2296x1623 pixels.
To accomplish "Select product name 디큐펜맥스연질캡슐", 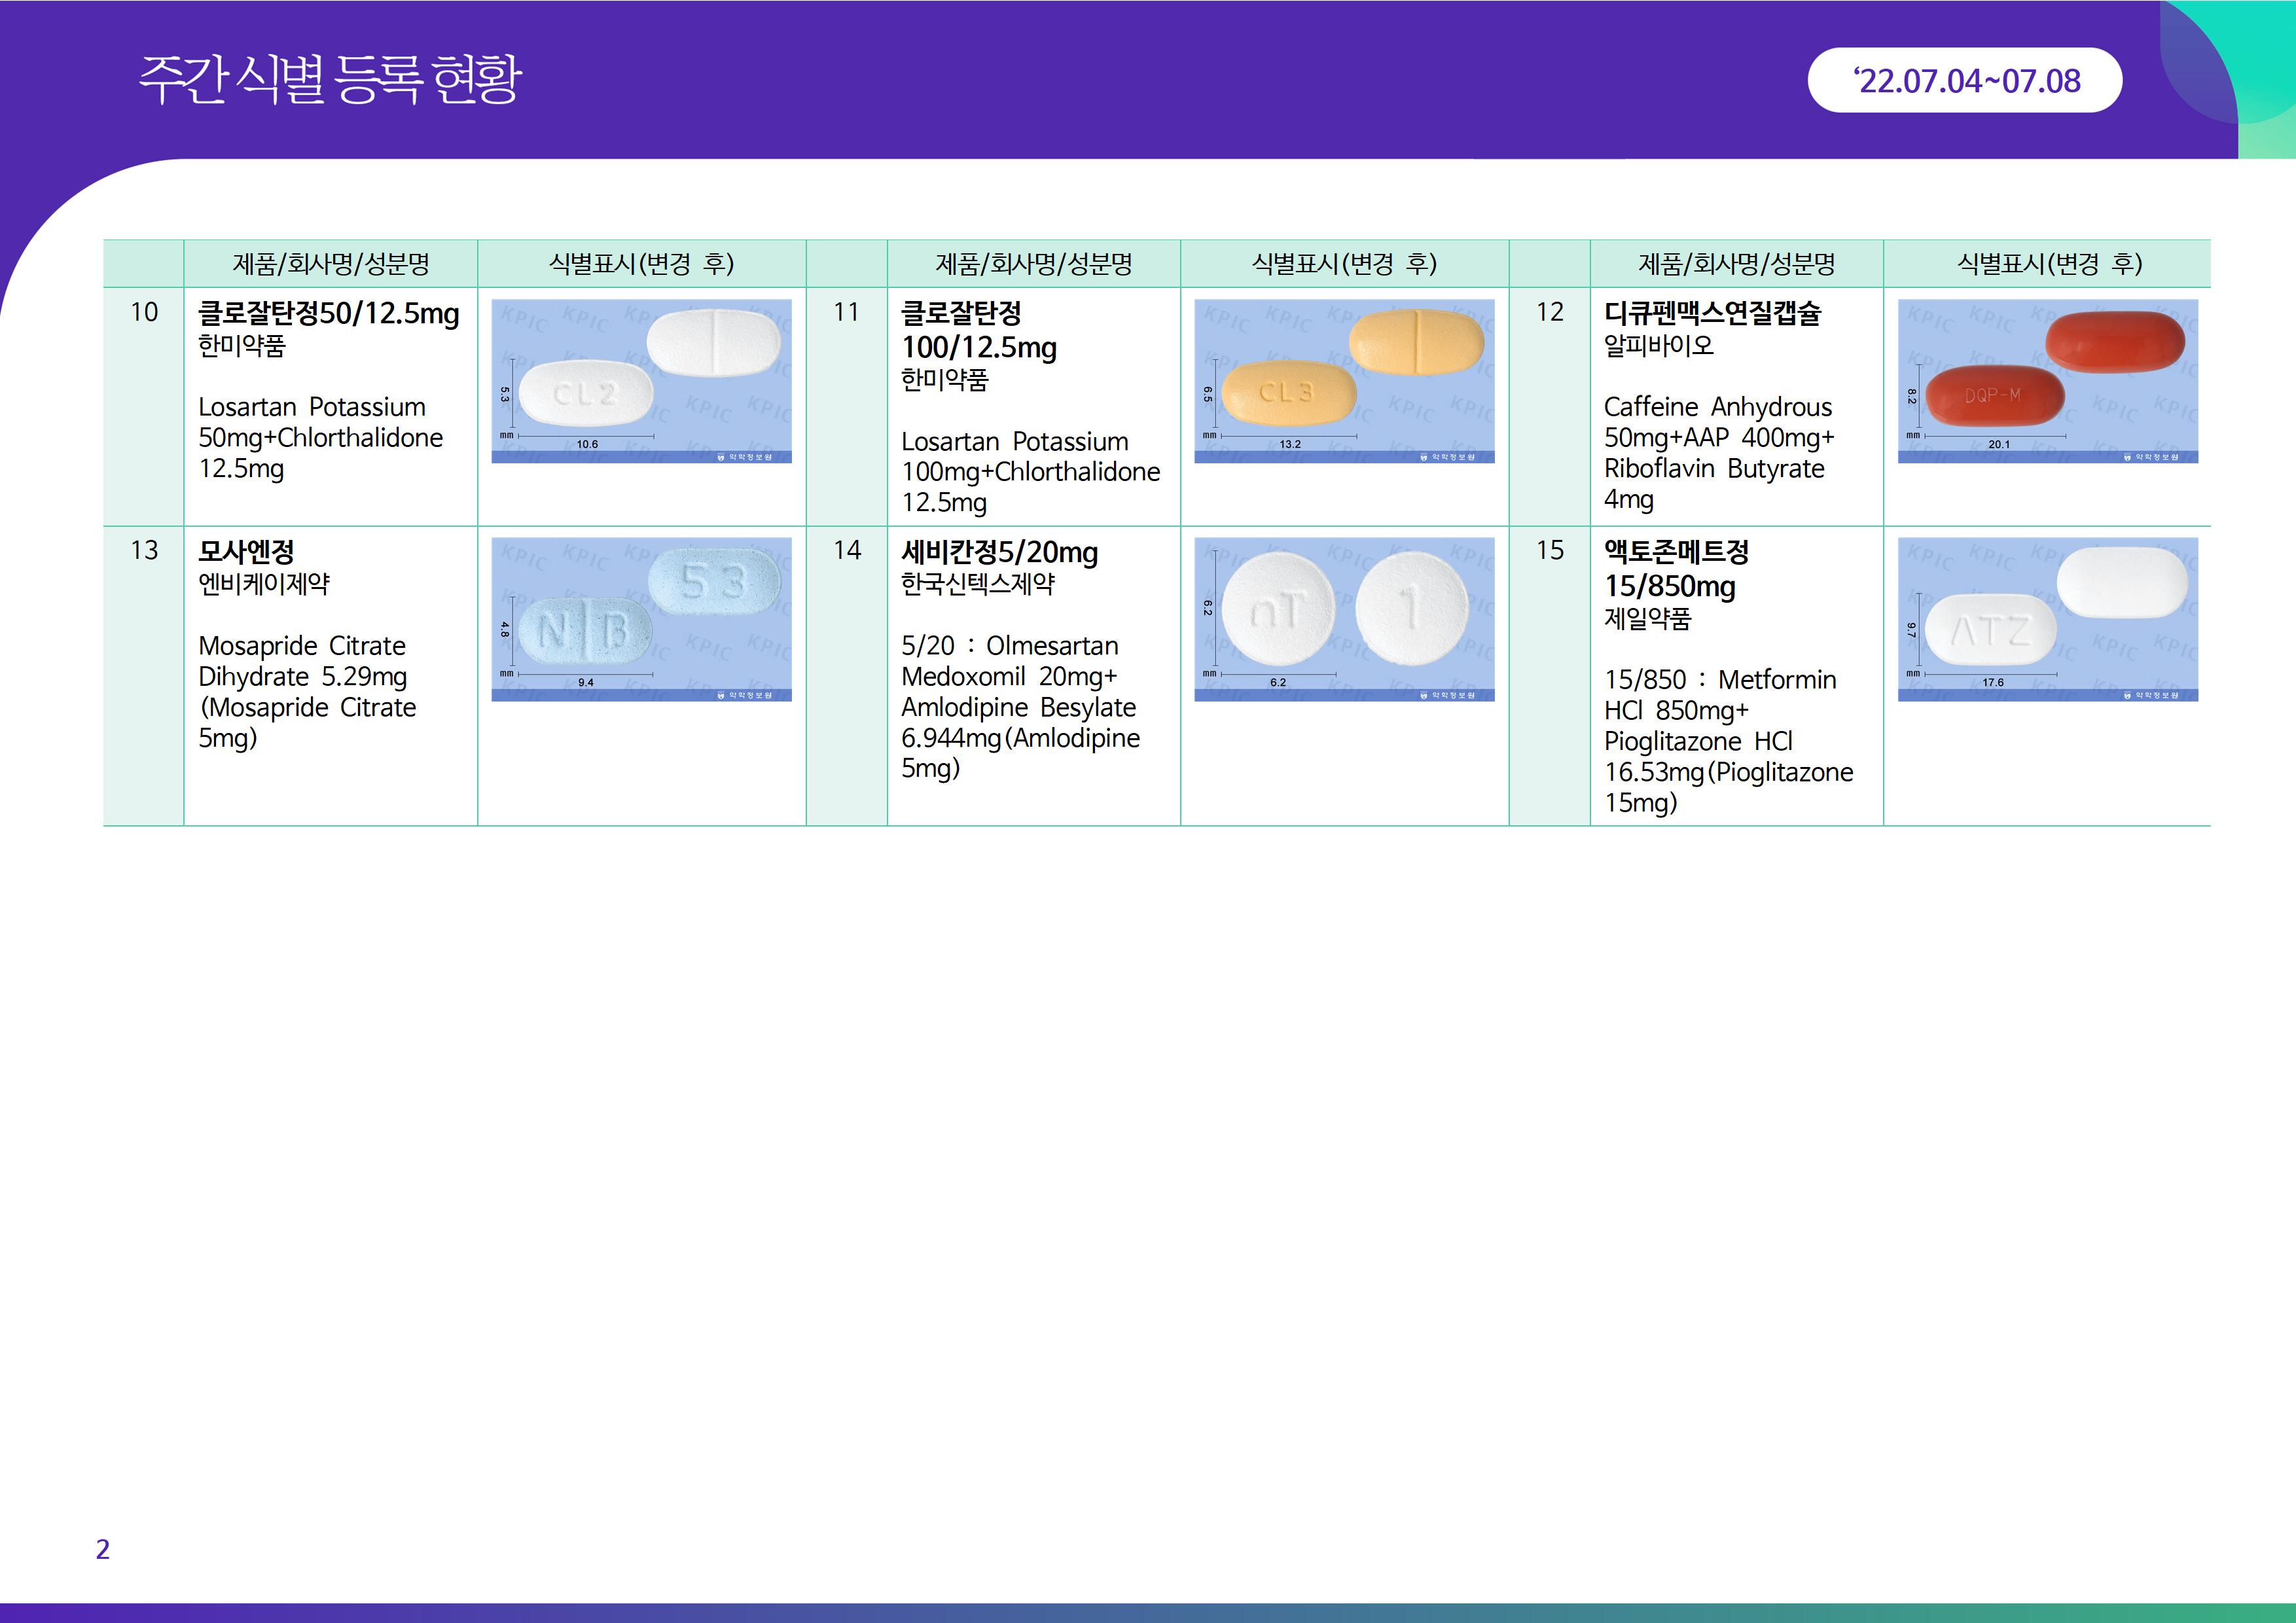I will coord(1712,313).
